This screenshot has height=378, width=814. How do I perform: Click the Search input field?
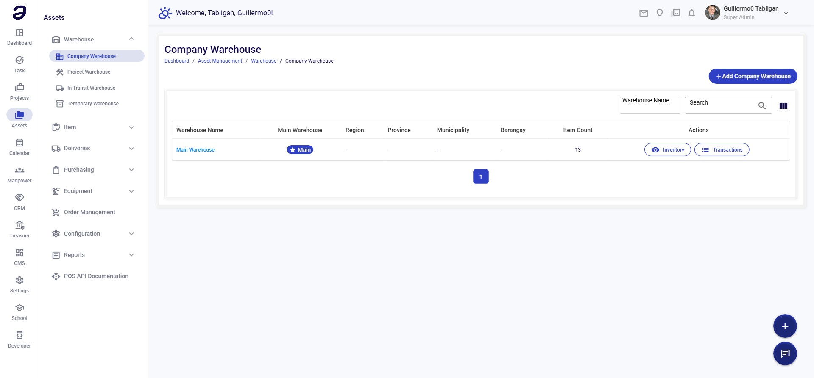[722, 105]
